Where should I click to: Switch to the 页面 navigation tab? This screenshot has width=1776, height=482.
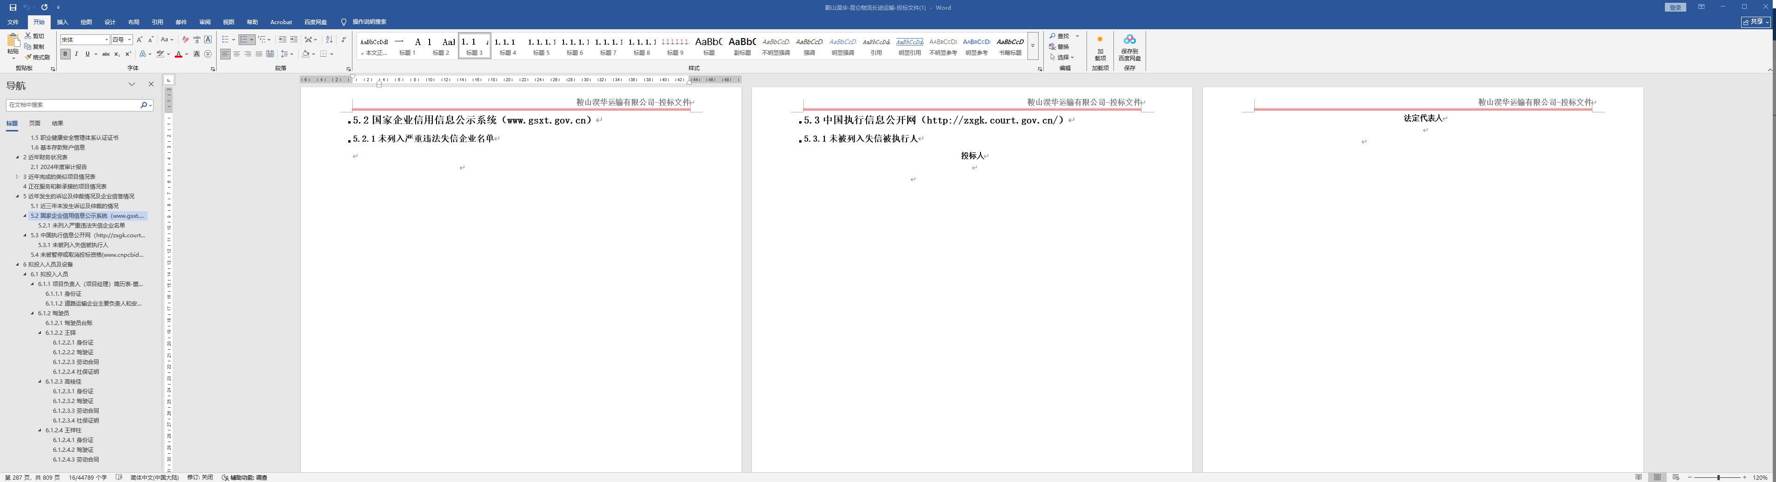pos(34,123)
